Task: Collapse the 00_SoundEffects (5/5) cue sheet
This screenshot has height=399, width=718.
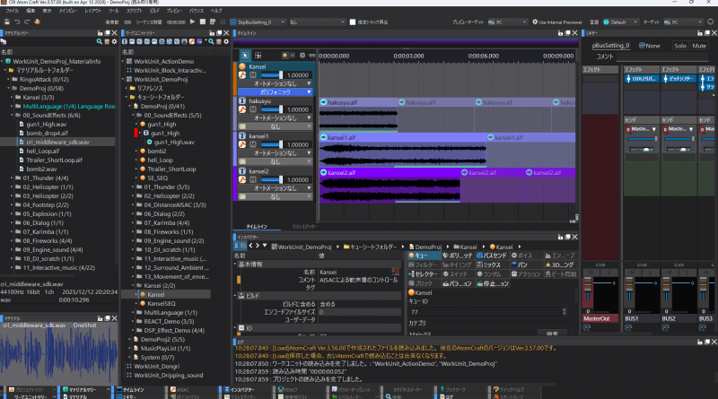Action: (133, 116)
